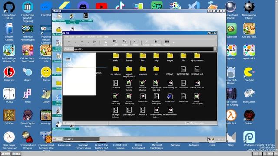This screenshot has height=156, width=278.
Task: Open Properties from the toolbar
Action: coord(156,43)
